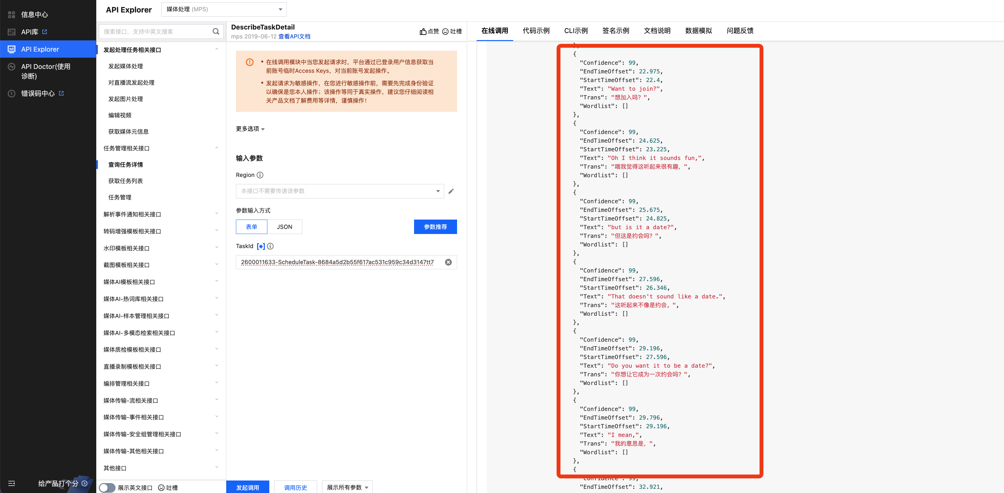Click the 参数推荐 button

click(435, 227)
